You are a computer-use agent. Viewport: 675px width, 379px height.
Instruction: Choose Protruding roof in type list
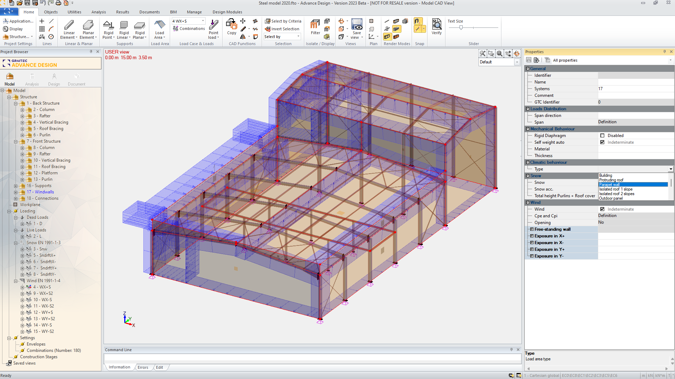click(611, 180)
